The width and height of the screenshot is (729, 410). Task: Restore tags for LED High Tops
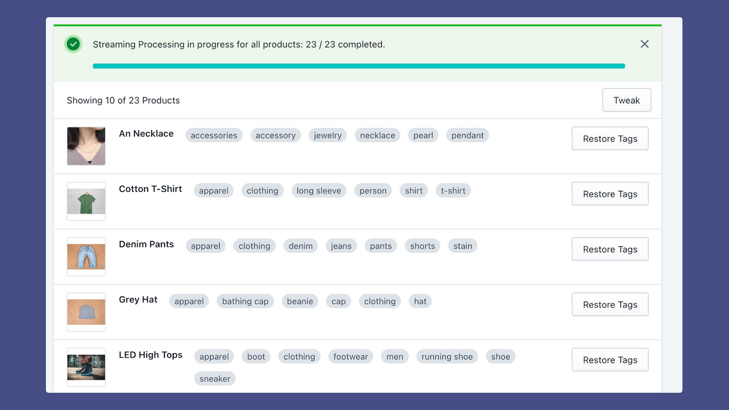610,359
